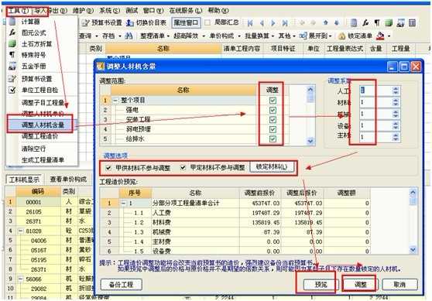Switch to the 查看单价构成 tab
The width and height of the screenshot is (432, 301).
(x=68, y=179)
